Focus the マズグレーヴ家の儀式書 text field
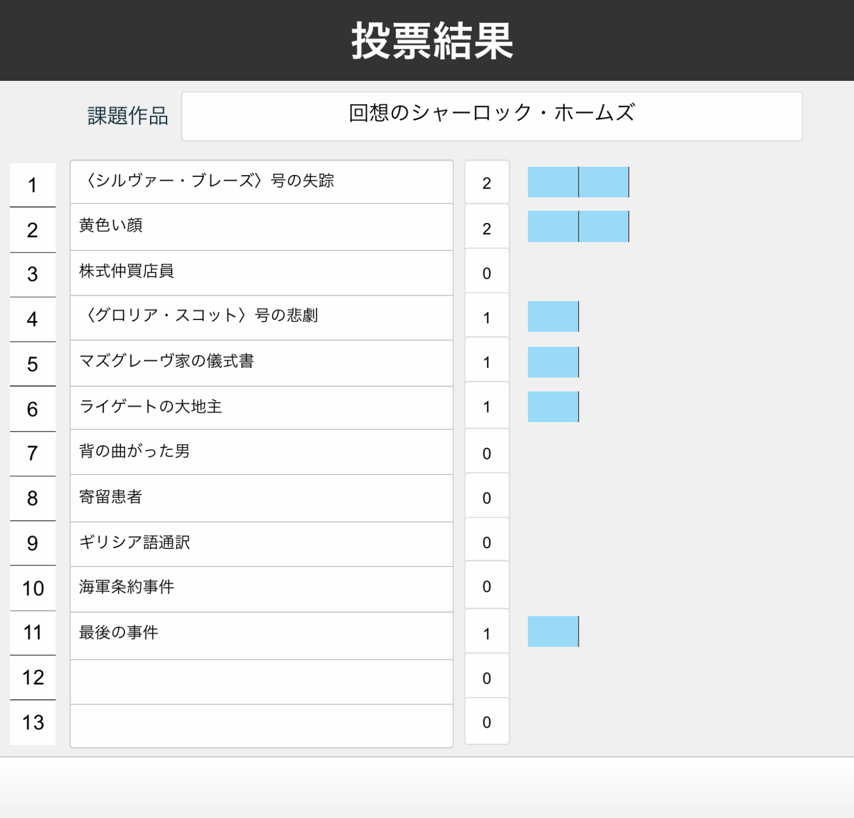The height and width of the screenshot is (818, 854). pyautogui.click(x=261, y=362)
